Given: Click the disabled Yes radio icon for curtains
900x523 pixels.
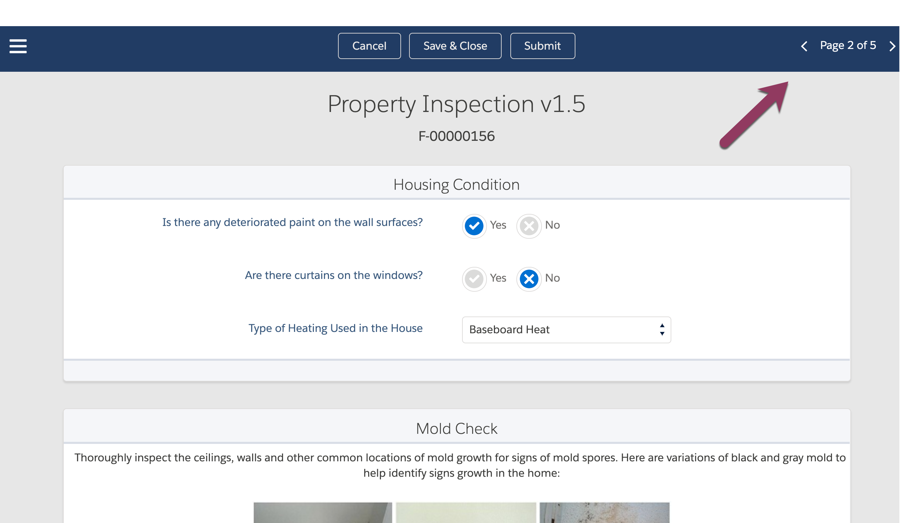Looking at the screenshot, I should click(x=475, y=278).
